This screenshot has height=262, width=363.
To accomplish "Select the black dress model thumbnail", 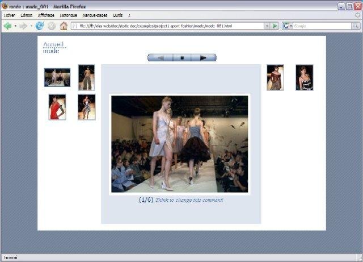I will (305, 77).
